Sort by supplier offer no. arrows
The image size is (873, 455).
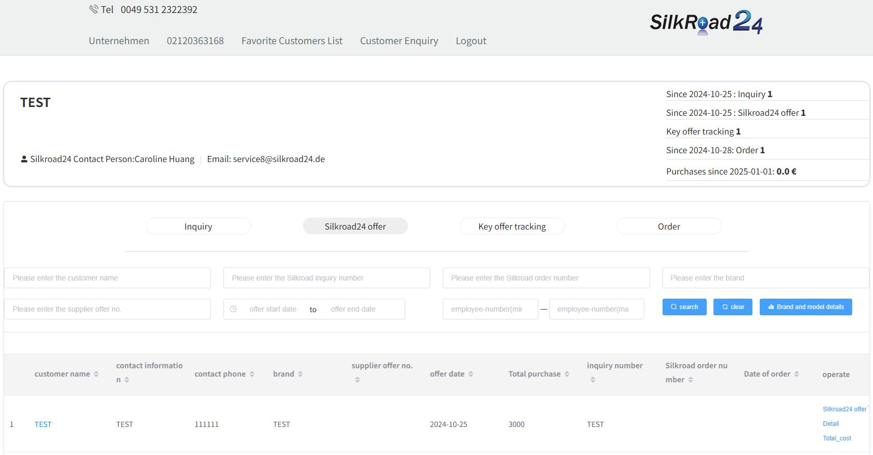click(x=358, y=380)
